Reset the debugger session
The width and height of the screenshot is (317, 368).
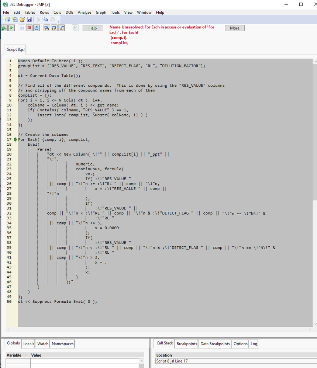37,28
